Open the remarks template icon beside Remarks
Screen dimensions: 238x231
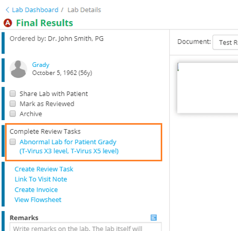click(x=154, y=218)
